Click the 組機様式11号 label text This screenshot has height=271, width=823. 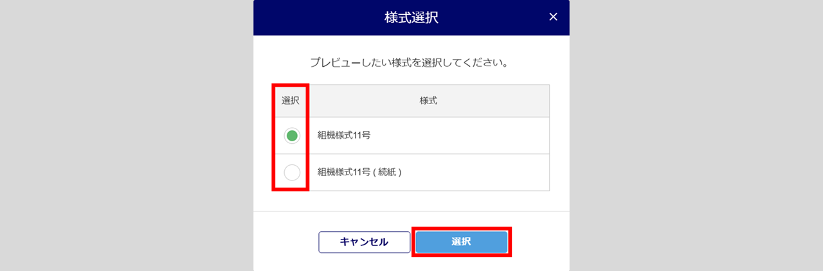click(344, 135)
